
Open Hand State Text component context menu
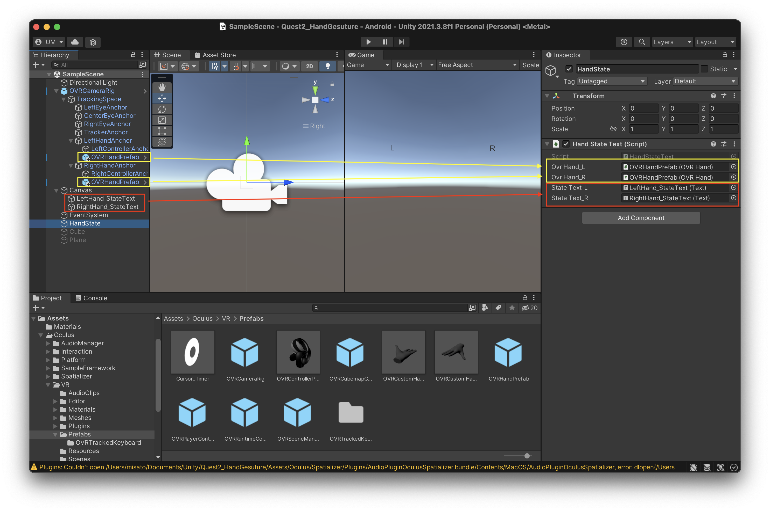pyautogui.click(x=734, y=144)
